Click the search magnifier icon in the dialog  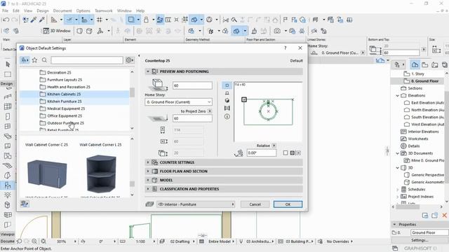(44, 60)
